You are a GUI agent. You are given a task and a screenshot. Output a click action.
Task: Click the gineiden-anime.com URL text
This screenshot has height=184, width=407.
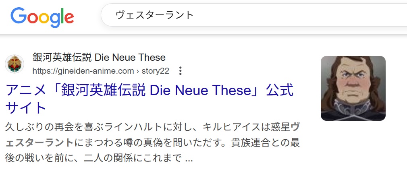83,71
